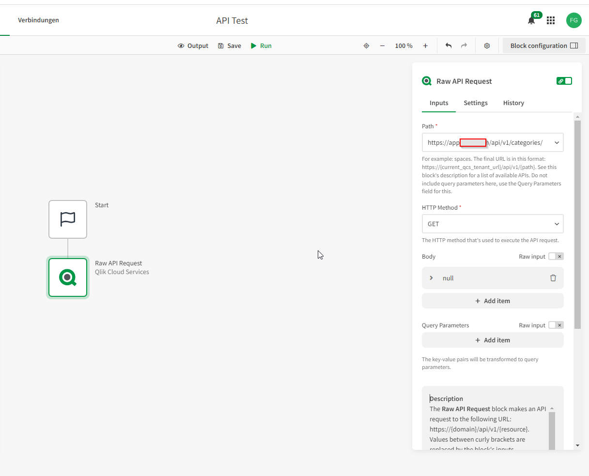The width and height of the screenshot is (589, 476).
Task: Open the notifications bell with 61 badge
Action: [532, 20]
